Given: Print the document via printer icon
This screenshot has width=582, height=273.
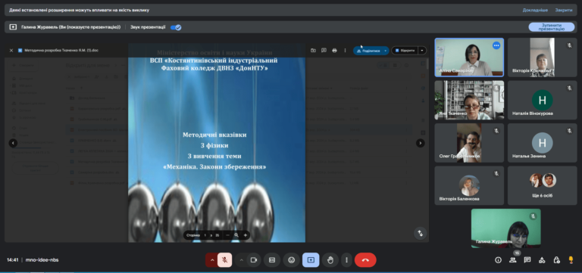Looking at the screenshot, I should [334, 51].
